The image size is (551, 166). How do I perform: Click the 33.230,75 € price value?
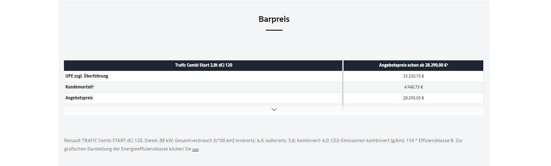413,76
